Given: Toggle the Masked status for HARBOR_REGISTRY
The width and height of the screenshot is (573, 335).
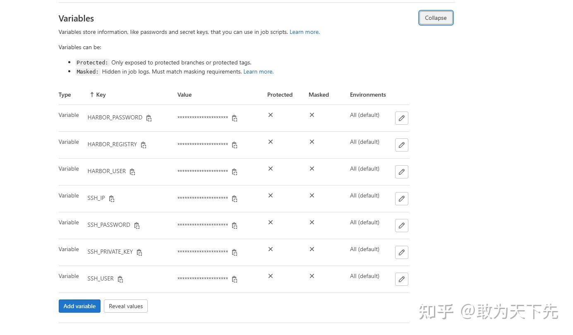Looking at the screenshot, I should [x=312, y=142].
